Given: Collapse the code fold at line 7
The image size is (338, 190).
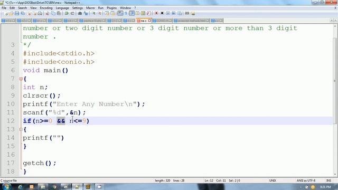Looking at the screenshot, I should tap(21, 79).
